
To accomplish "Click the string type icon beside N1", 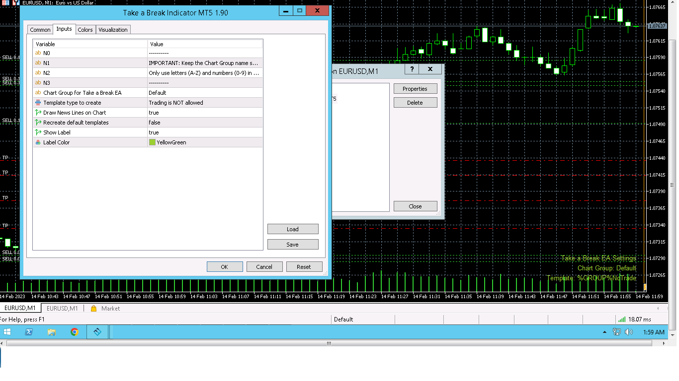I will [x=38, y=63].
